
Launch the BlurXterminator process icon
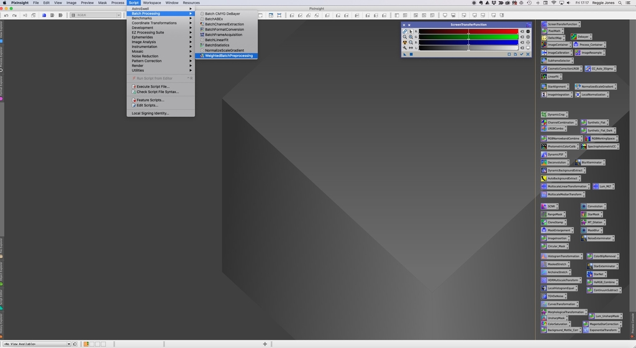click(592, 162)
